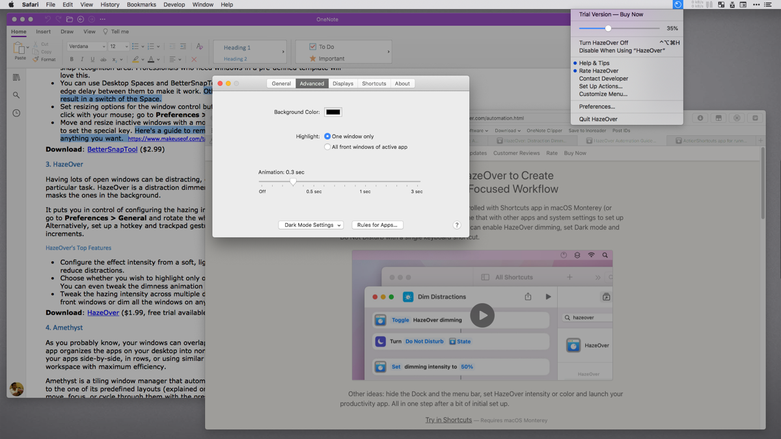
Task: Open search from OneNote sidebar magnifier icon
Action: 16,95
